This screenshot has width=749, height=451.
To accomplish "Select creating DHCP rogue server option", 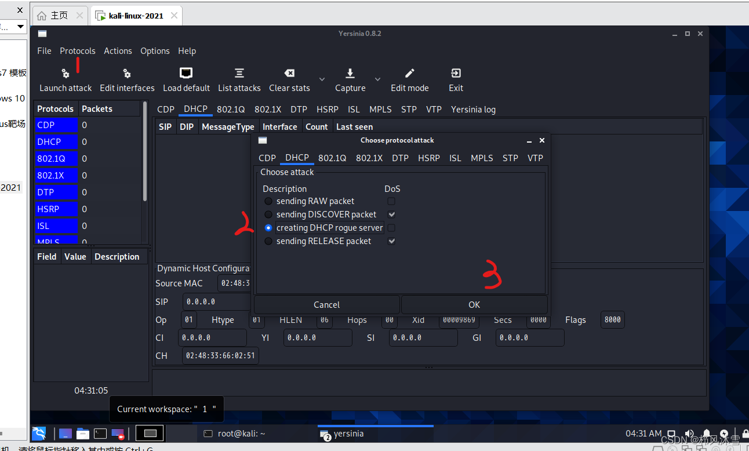I will (268, 228).
